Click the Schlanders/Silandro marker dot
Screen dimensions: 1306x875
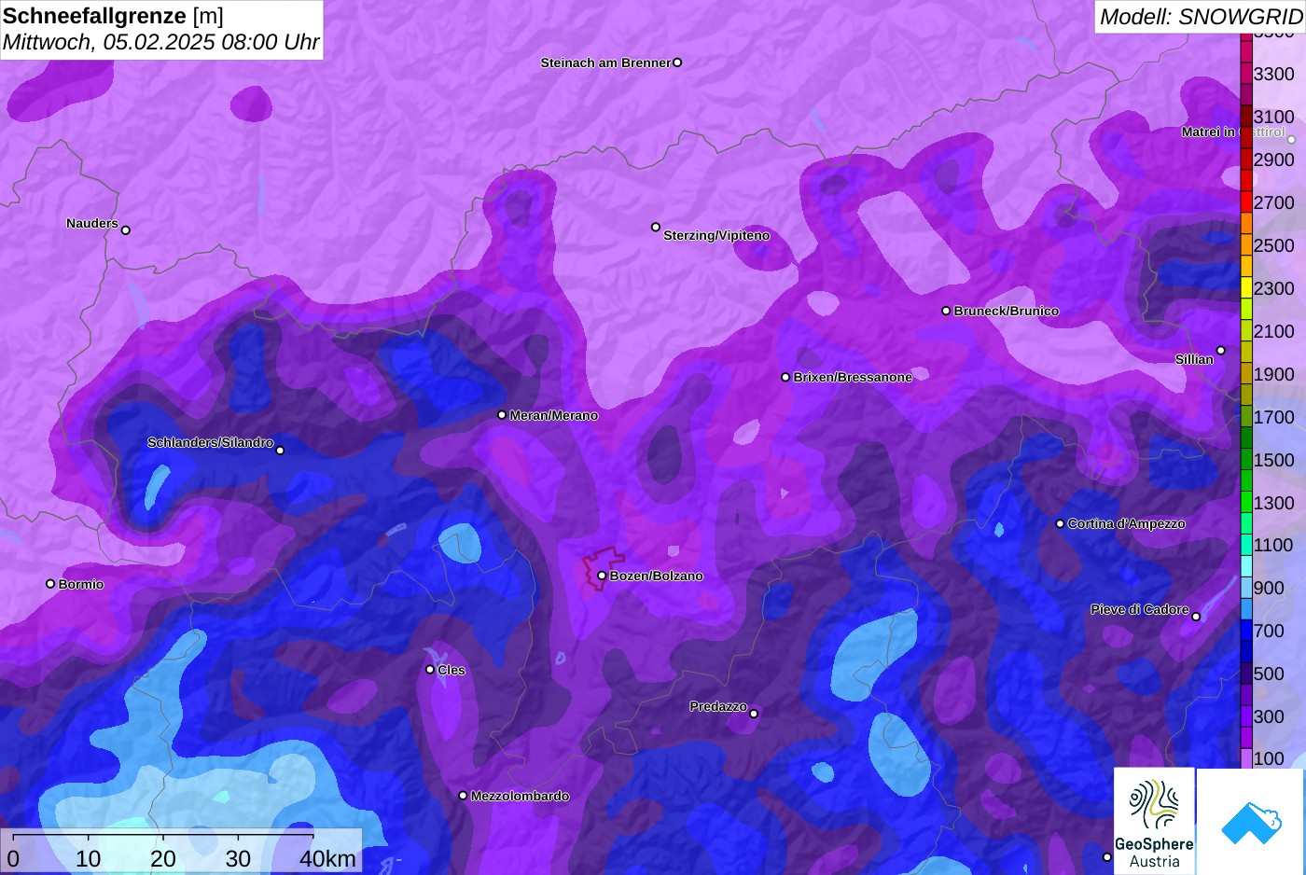[280, 451]
